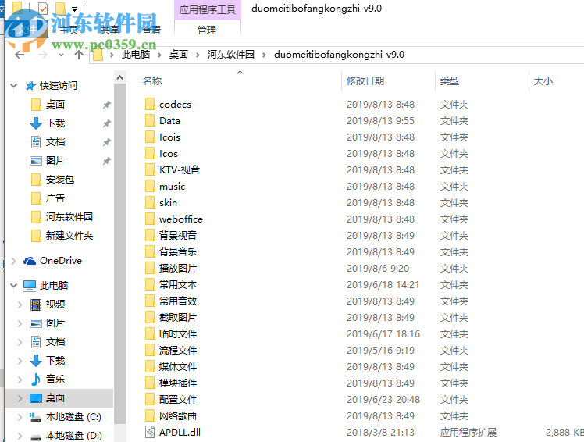Click the 此电脑 computer icon in sidebar

[x=30, y=286]
